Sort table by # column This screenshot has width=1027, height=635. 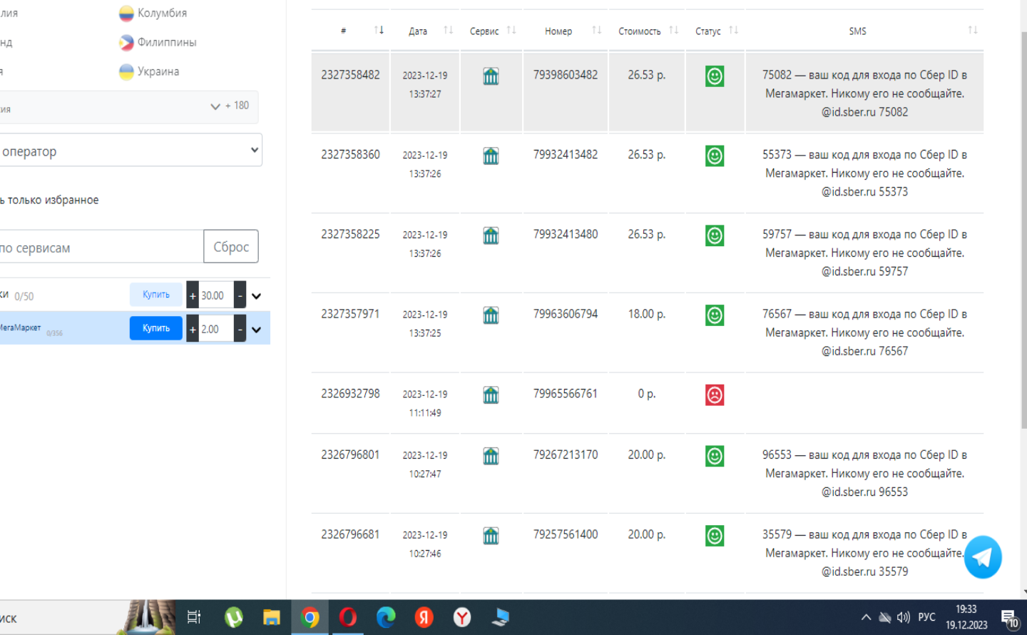click(379, 30)
